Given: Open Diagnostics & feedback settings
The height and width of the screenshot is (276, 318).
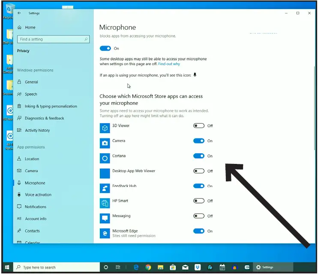Looking at the screenshot, I should pyautogui.click(x=41, y=118).
